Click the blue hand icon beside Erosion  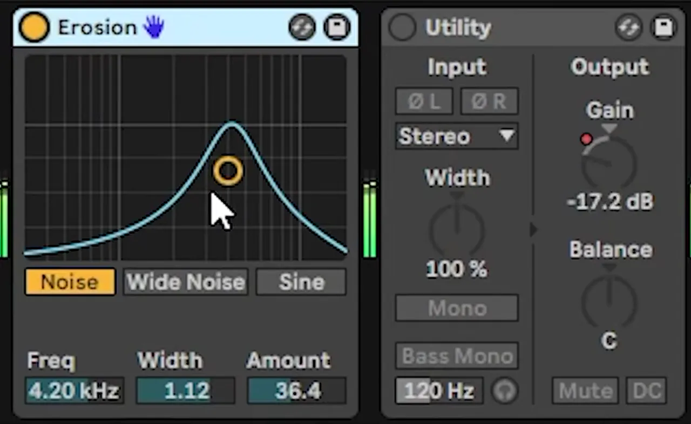click(x=154, y=26)
